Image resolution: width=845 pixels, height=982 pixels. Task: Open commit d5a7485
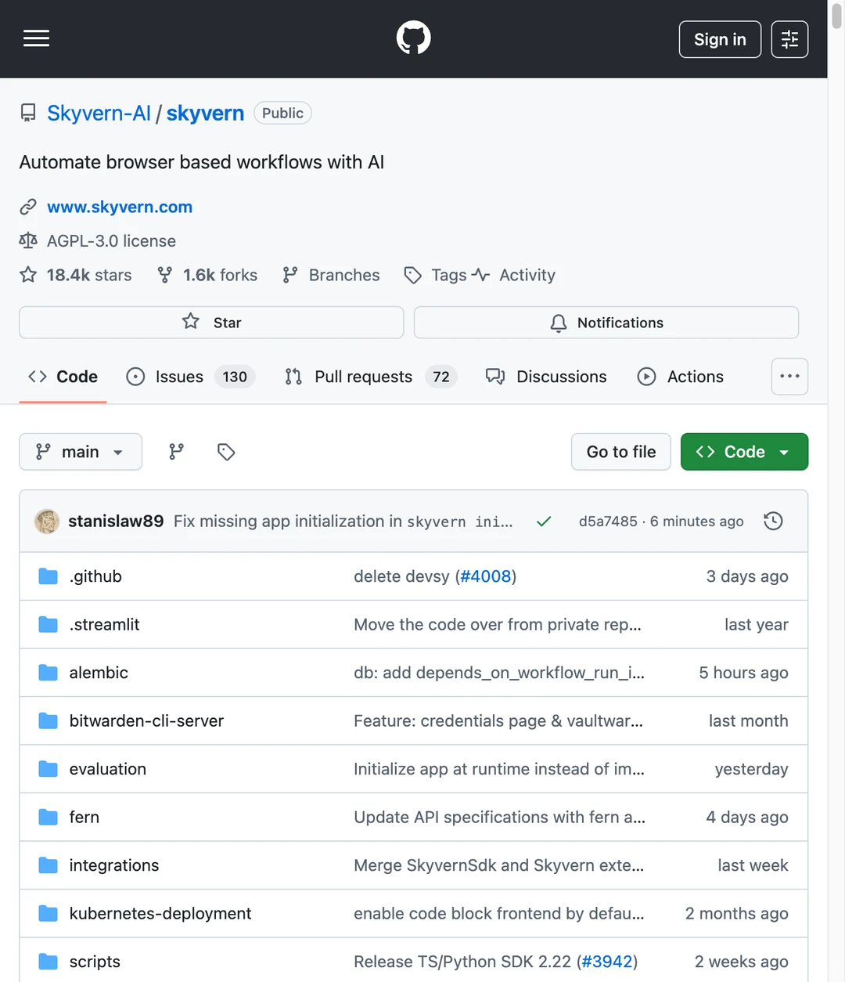pos(608,522)
